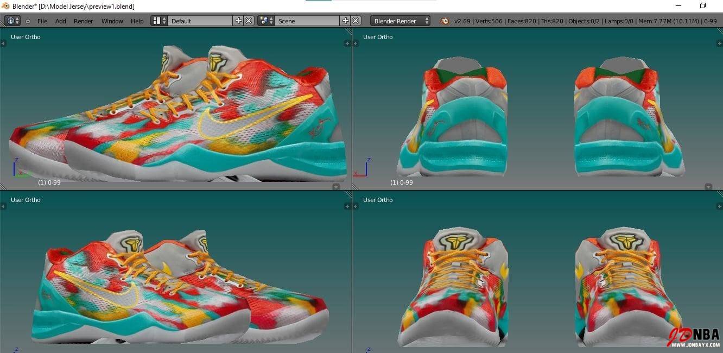
Task: Expand bottom-left viewport's properties shelf plus icon
Action: (x=347, y=206)
